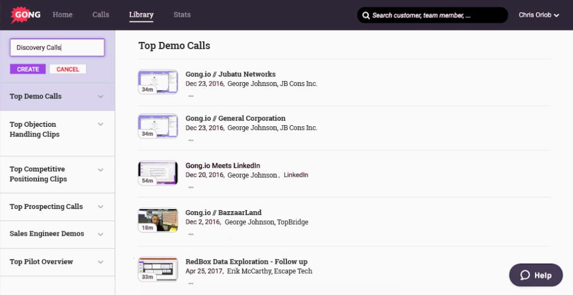573x295 pixels.
Task: Click the Help chat bubble icon
Action: click(525, 275)
